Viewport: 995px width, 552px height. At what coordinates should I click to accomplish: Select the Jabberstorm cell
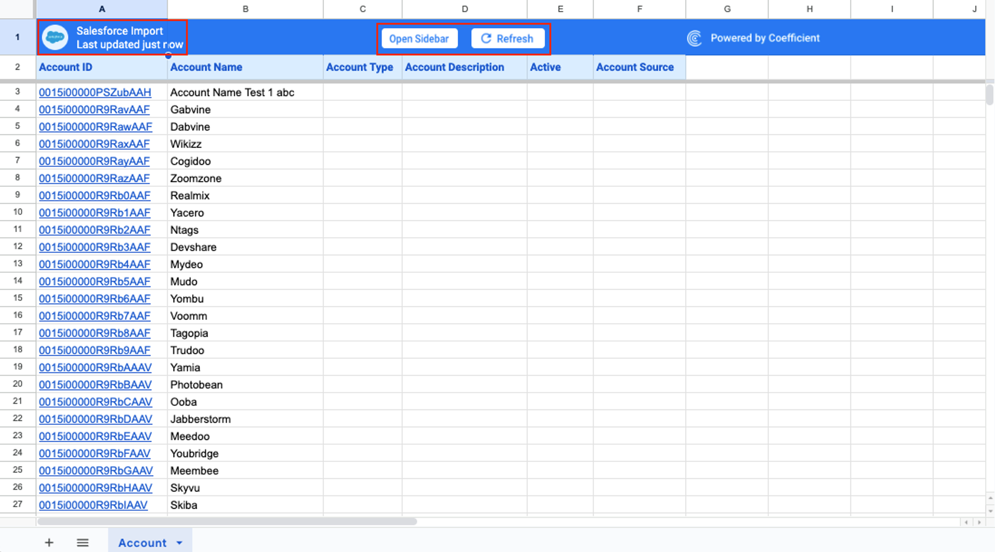click(x=245, y=419)
